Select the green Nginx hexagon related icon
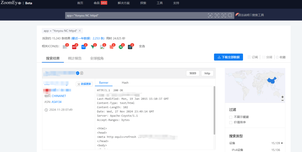This screenshot has height=152, width=302. (x=121, y=47)
